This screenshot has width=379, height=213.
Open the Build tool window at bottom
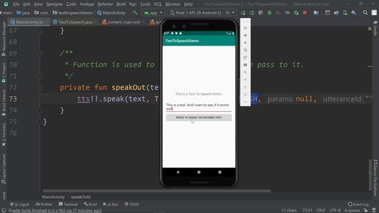tap(90, 204)
